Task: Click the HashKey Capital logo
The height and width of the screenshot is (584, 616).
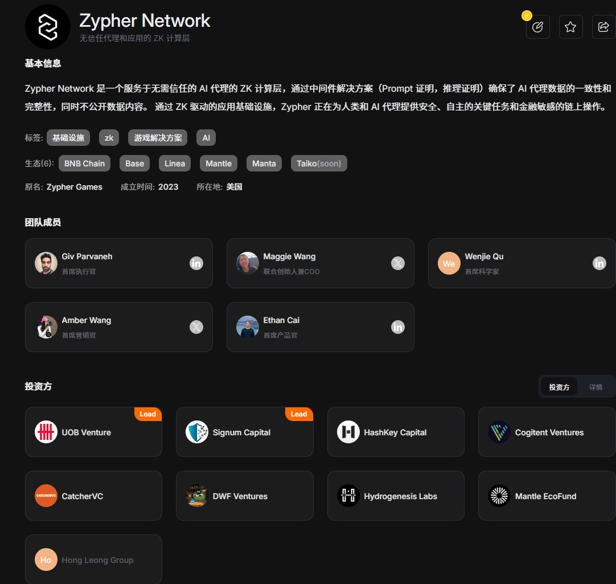Action: (x=348, y=432)
